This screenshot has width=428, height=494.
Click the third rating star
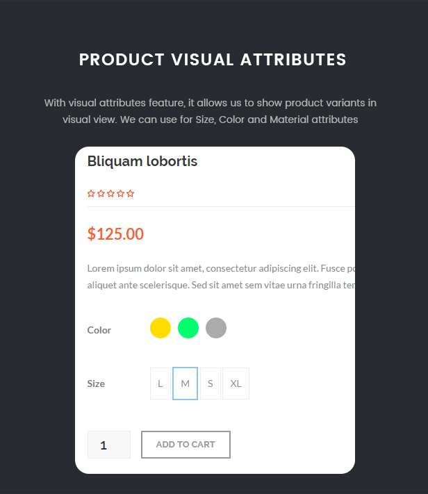[110, 193]
